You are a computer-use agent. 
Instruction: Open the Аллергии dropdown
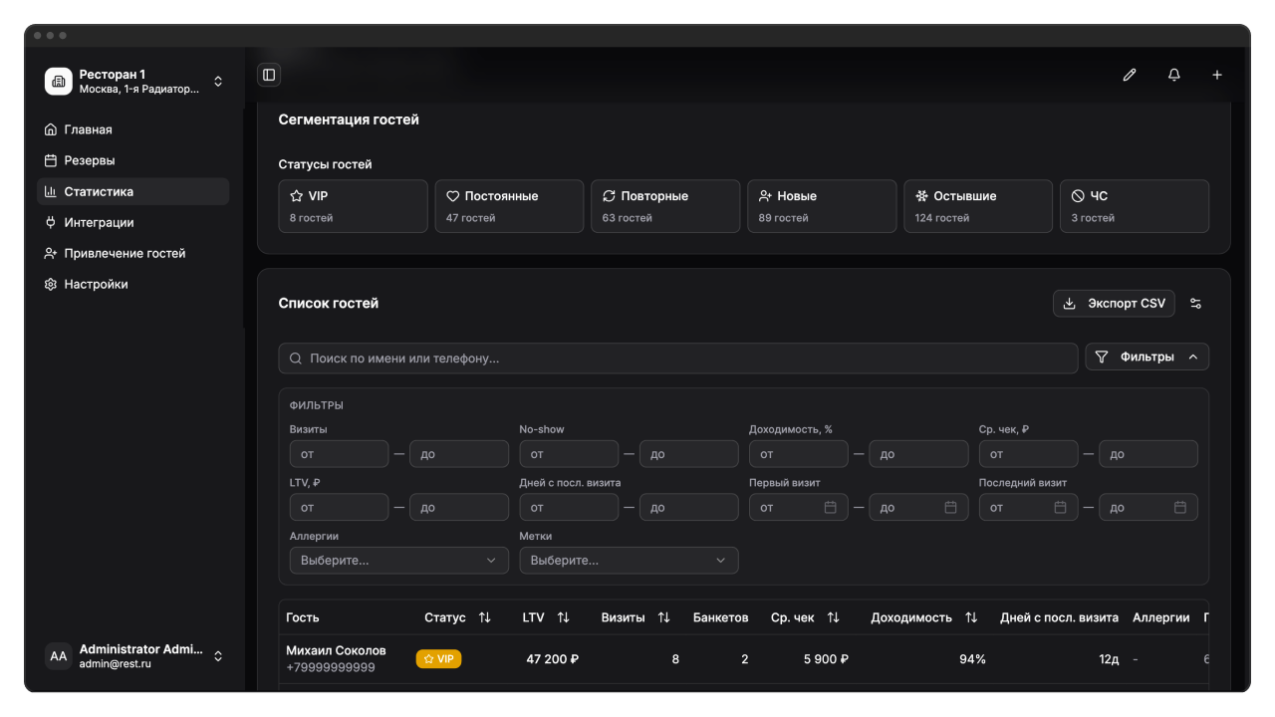(x=398, y=561)
